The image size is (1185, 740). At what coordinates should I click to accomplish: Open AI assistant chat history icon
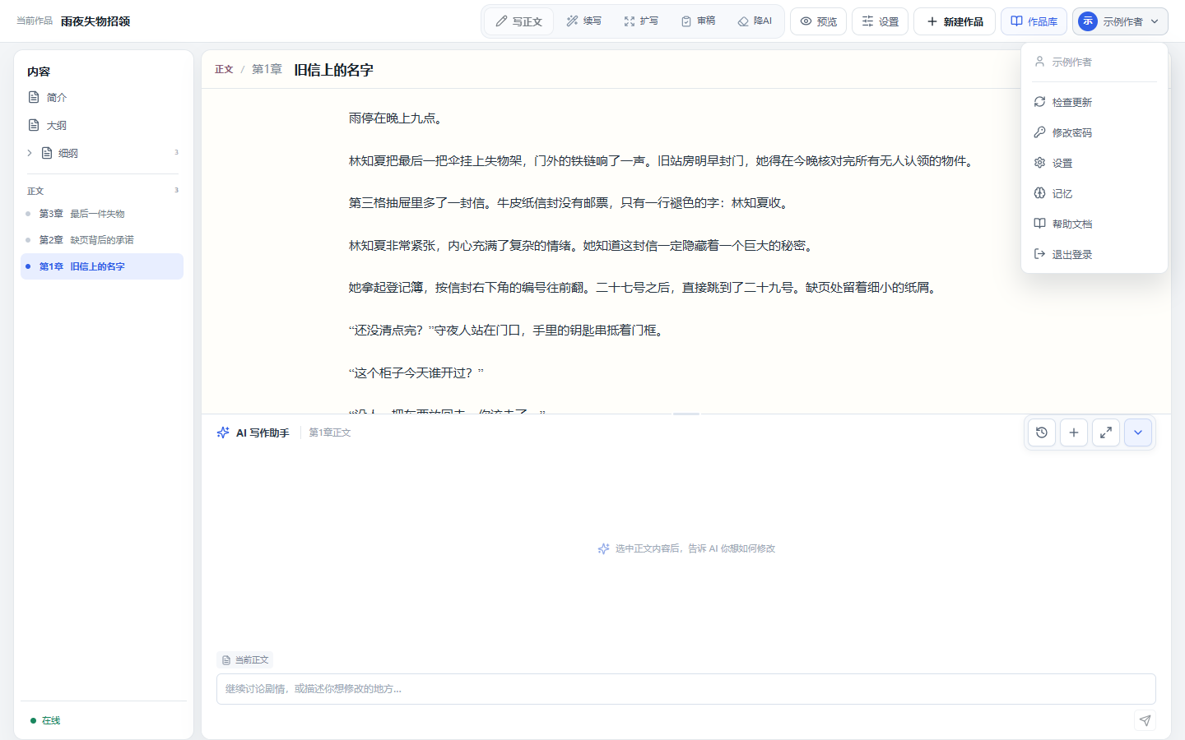[1042, 432]
